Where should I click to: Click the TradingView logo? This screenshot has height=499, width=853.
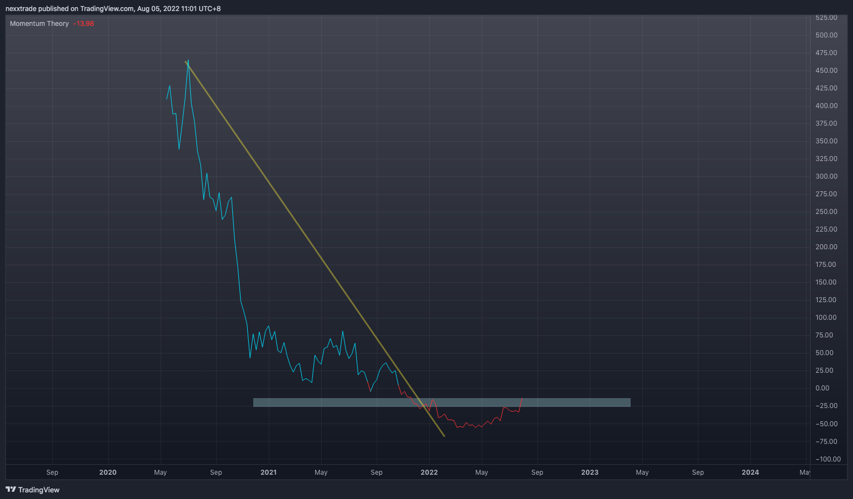point(33,490)
